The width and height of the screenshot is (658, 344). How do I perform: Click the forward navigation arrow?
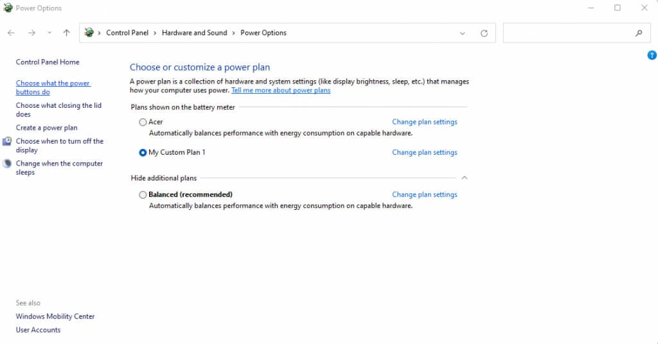31,33
